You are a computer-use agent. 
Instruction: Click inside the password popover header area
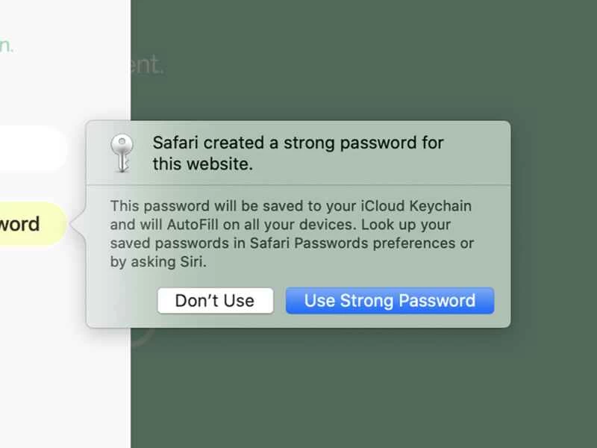click(x=298, y=153)
